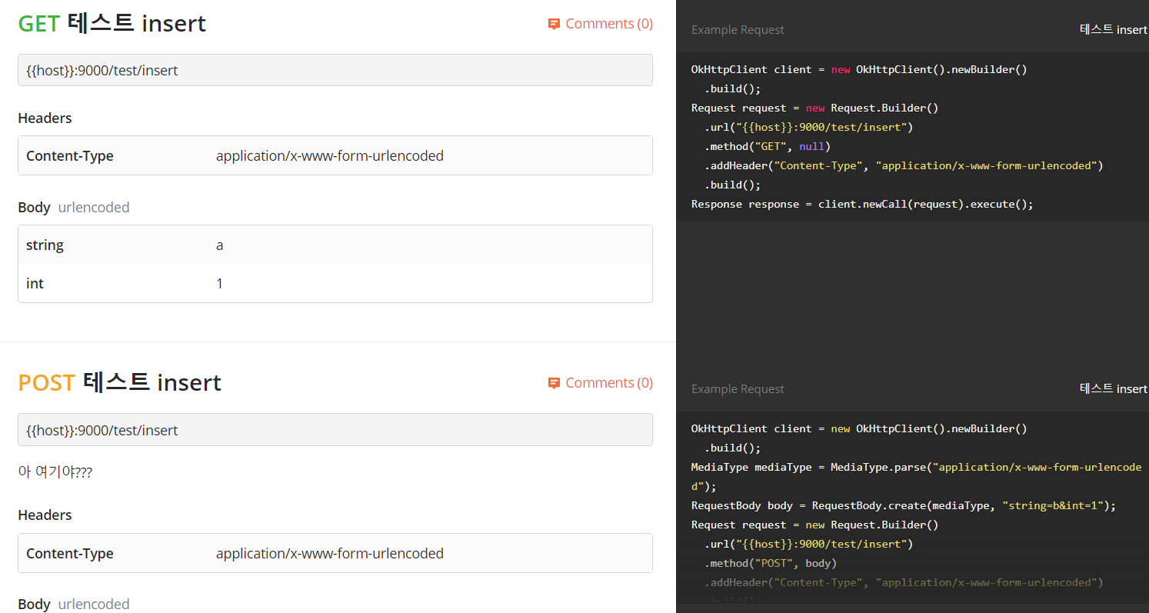Click .url line in GET code sample
Viewport: 1149px width, 613px height.
coord(808,127)
